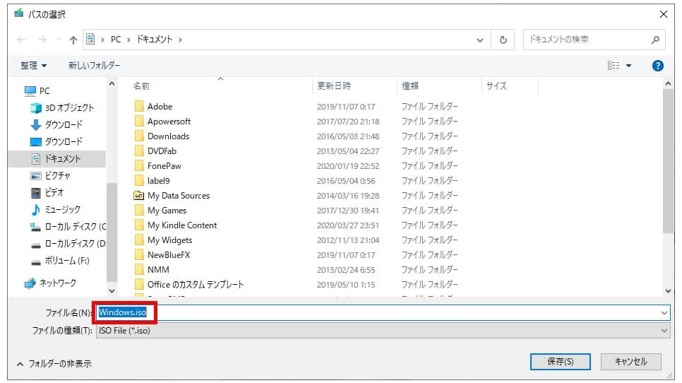Go up one folder level
The width and height of the screenshot is (682, 383).
pyautogui.click(x=73, y=40)
